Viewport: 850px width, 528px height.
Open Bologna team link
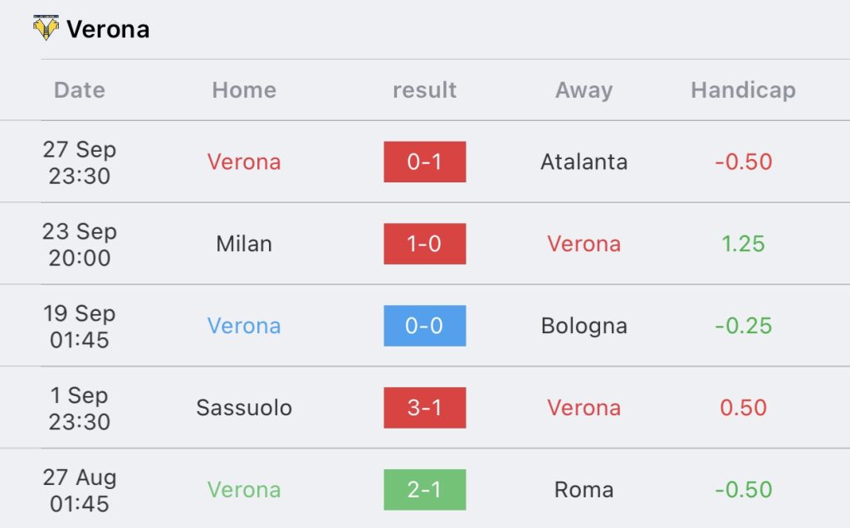pyautogui.click(x=584, y=326)
